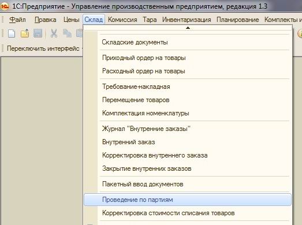This screenshot has height=225, width=302.
Task: Click the Copy icon in toolbar
Action: point(67,33)
